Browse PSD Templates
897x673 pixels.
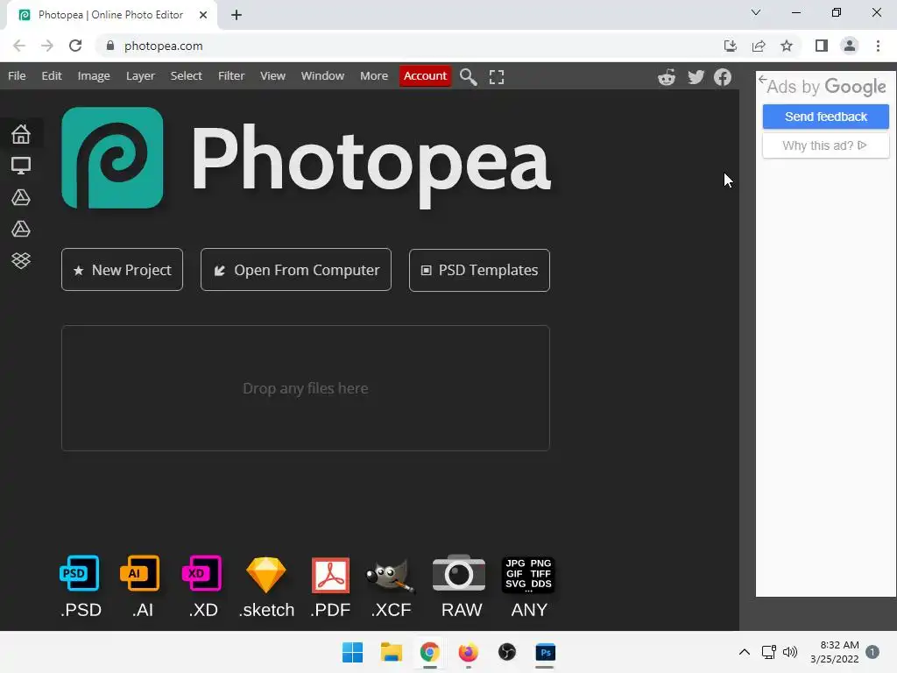479,270
